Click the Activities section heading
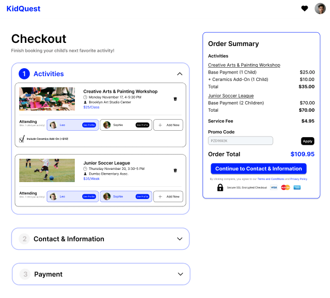The width and height of the screenshot is (330, 298). click(x=49, y=74)
